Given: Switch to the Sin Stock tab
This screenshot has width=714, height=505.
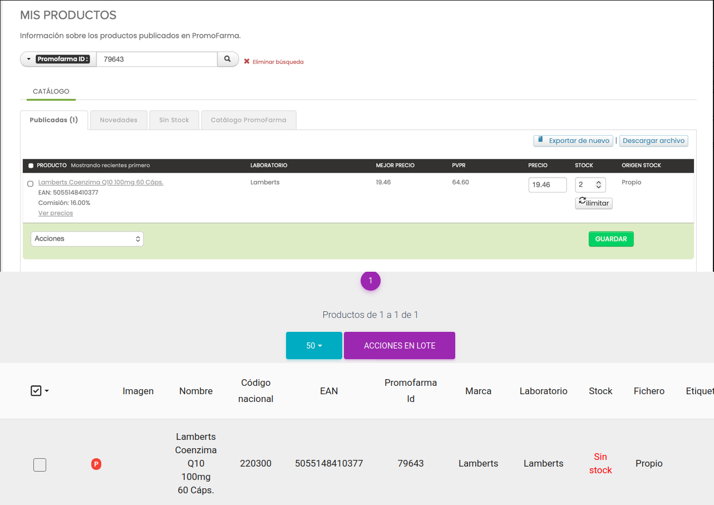Looking at the screenshot, I should [x=174, y=120].
